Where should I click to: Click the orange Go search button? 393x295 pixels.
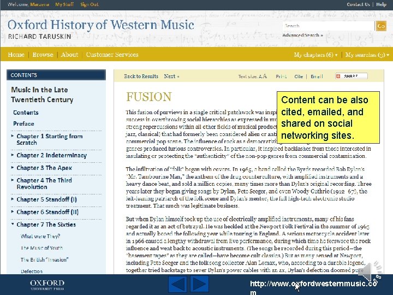[x=381, y=26]
